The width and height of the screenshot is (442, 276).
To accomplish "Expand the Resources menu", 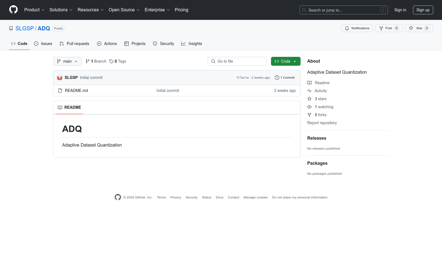I will point(91,10).
